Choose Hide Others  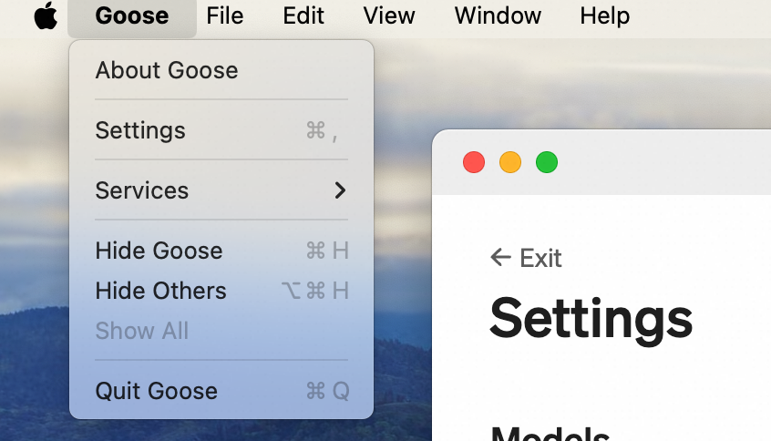point(221,291)
